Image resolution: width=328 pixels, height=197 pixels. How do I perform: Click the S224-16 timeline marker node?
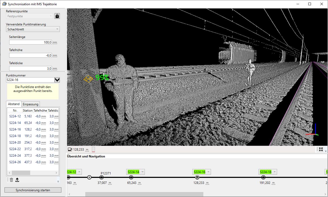coord(197,177)
